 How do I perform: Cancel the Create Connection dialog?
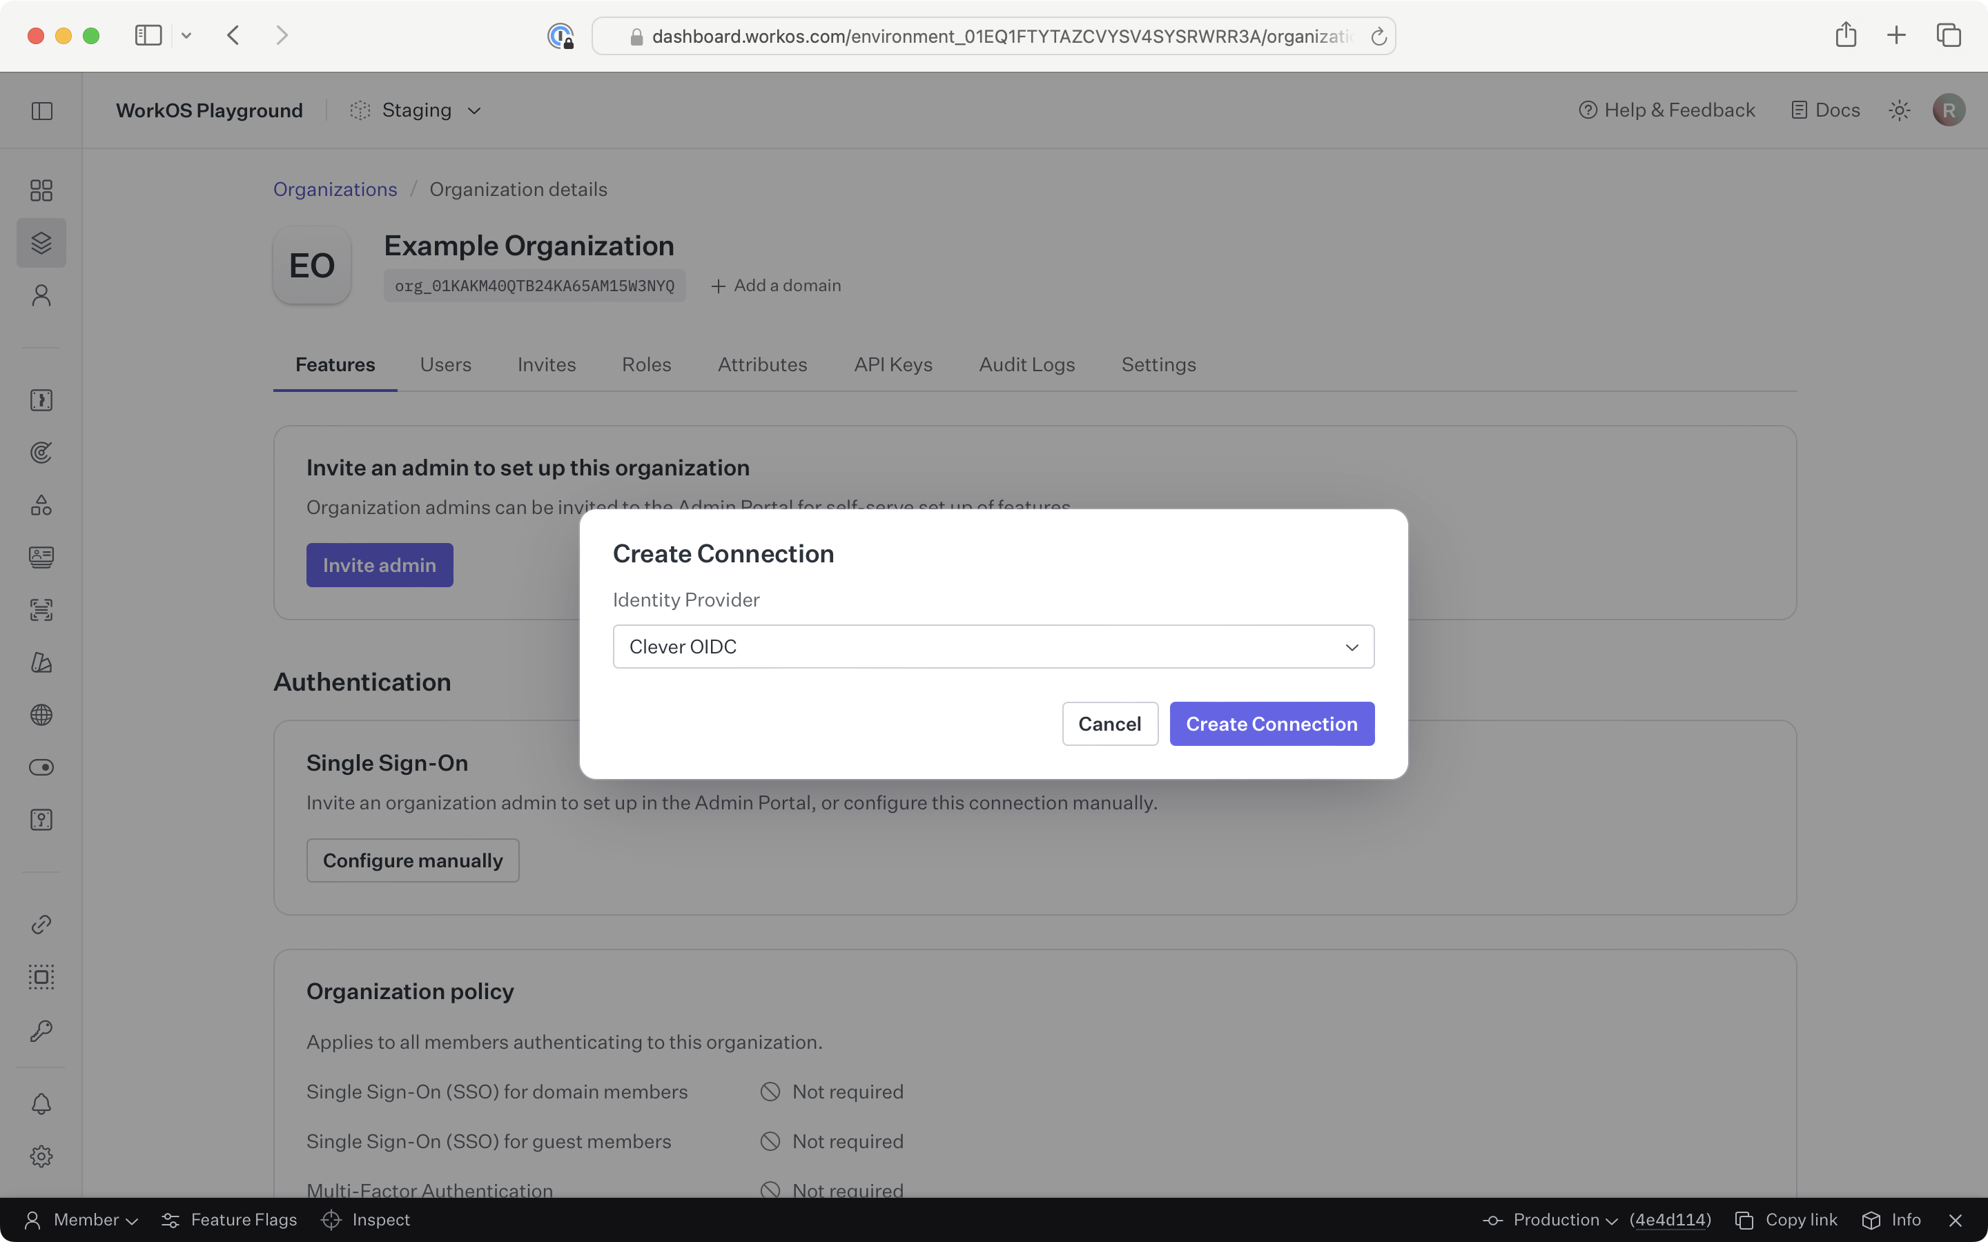[x=1109, y=723]
